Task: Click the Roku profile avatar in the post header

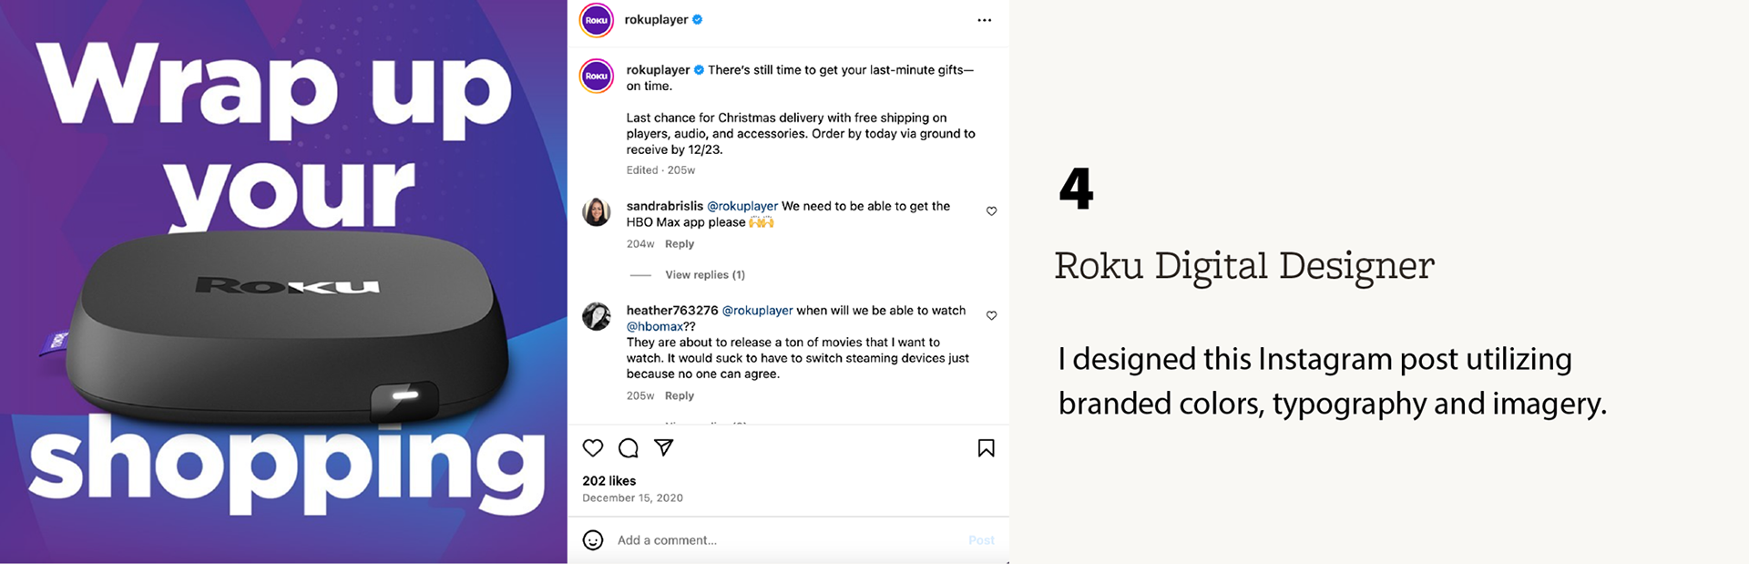Action: click(x=597, y=20)
